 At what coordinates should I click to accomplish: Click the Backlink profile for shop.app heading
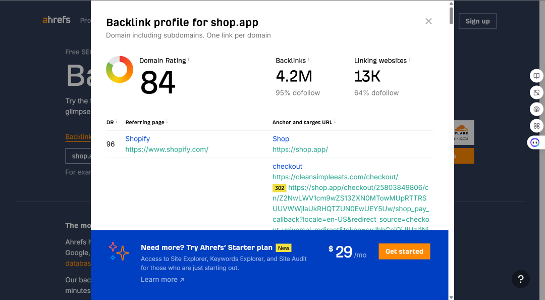pos(182,22)
